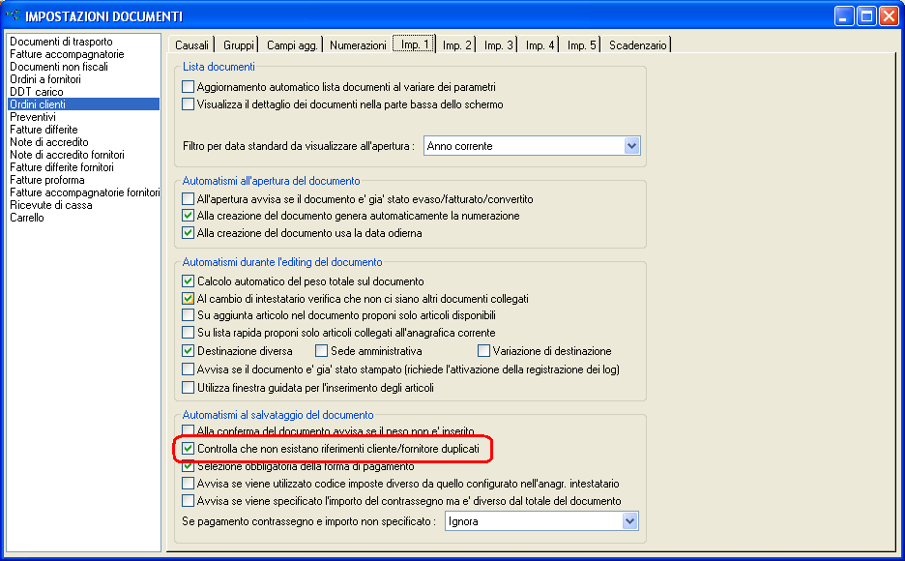Image resolution: width=905 pixels, height=561 pixels.
Task: Enable Aggiornamento automatico lista documenti checkbox
Action: click(188, 87)
